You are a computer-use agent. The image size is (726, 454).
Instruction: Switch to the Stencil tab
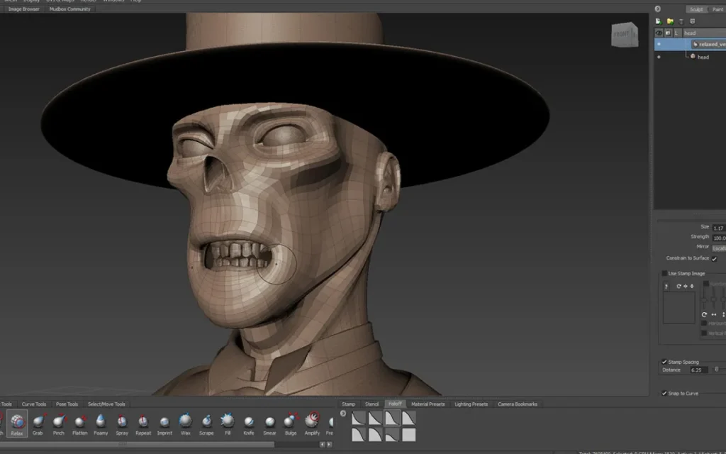[372, 404]
